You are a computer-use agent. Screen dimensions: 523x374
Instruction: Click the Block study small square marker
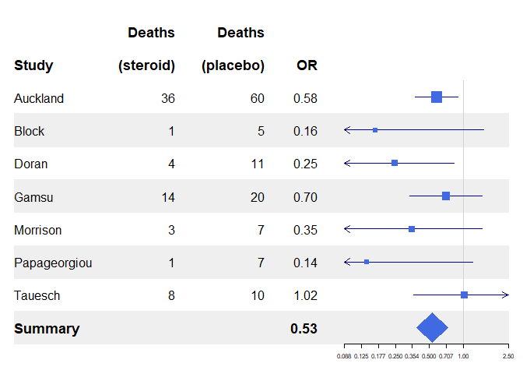[375, 130]
